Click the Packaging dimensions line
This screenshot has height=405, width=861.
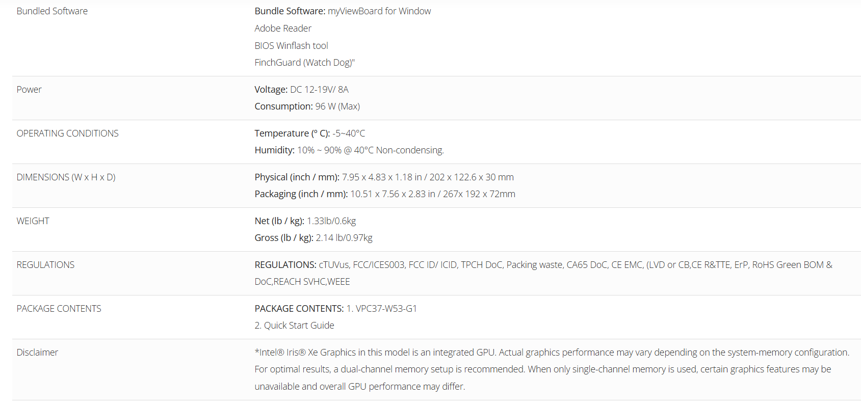click(385, 194)
